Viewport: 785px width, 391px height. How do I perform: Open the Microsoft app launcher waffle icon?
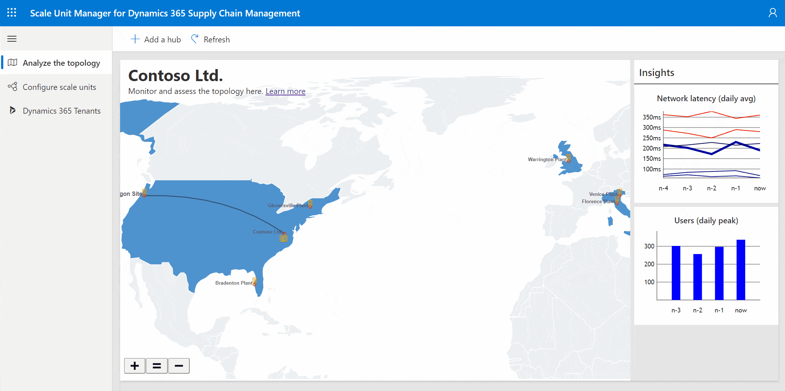click(12, 12)
